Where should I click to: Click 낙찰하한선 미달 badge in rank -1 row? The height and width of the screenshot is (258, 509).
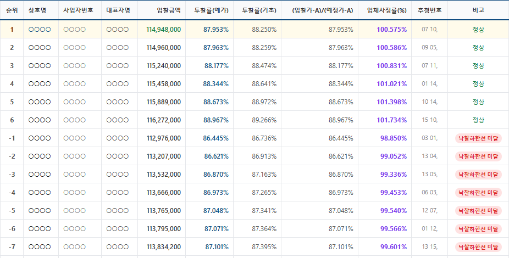coord(478,138)
